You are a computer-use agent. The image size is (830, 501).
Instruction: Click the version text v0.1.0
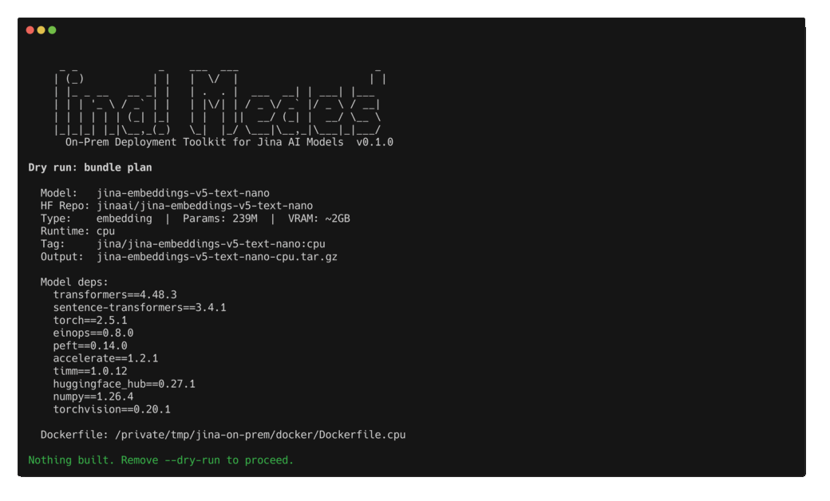(375, 142)
